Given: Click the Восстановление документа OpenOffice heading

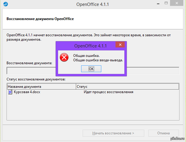Looking at the screenshot, I should (40, 19).
